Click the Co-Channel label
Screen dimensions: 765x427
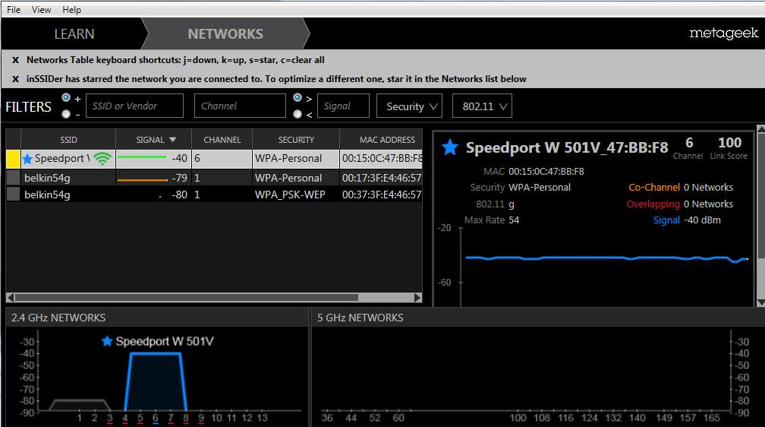click(x=653, y=187)
